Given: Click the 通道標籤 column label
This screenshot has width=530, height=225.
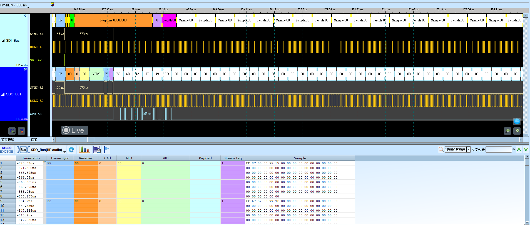Looking at the screenshot, I should coord(8,140).
